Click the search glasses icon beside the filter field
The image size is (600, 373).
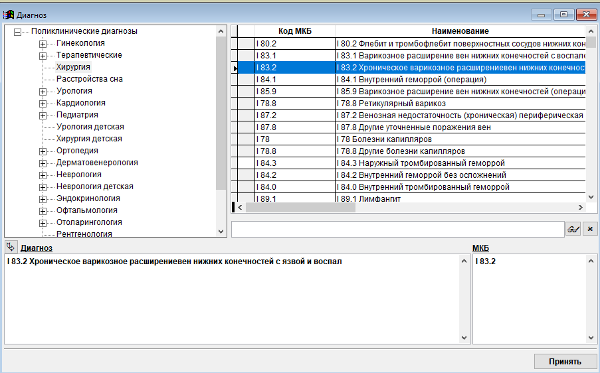click(573, 229)
